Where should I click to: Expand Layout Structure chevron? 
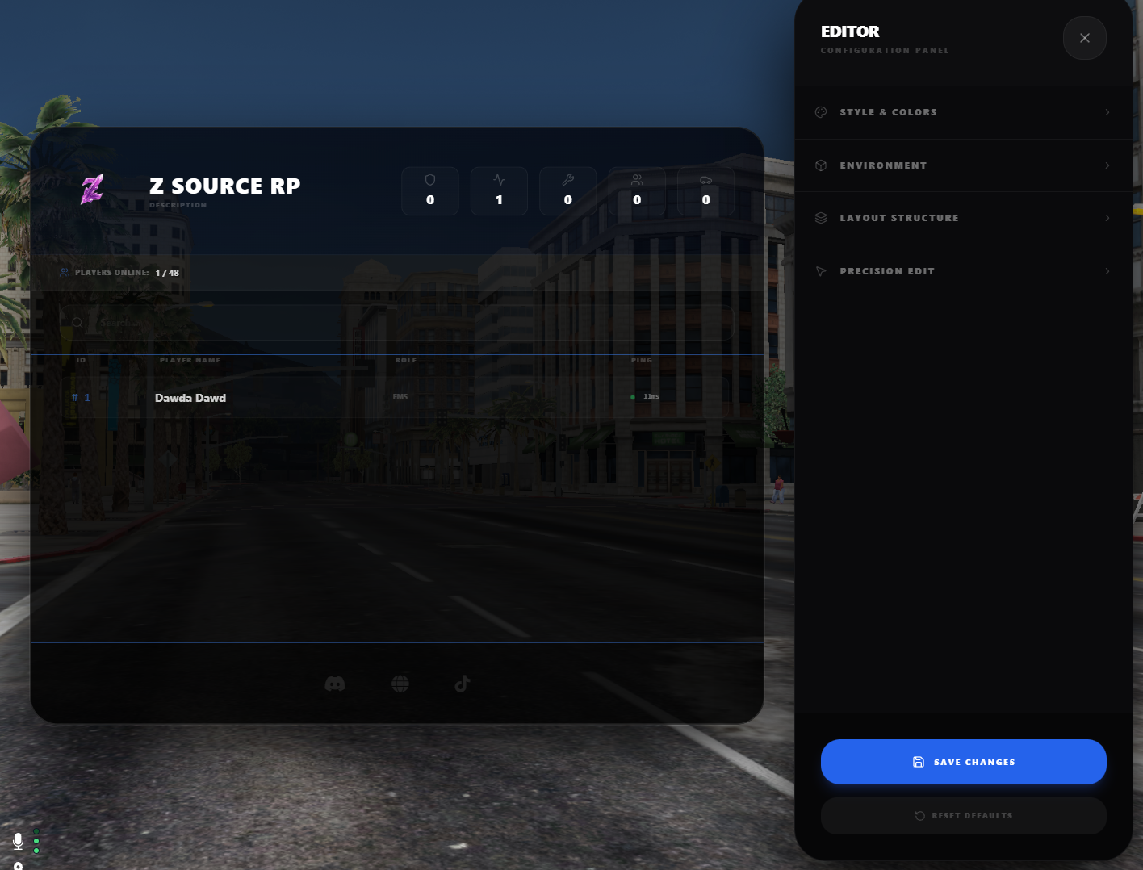coord(1107,218)
